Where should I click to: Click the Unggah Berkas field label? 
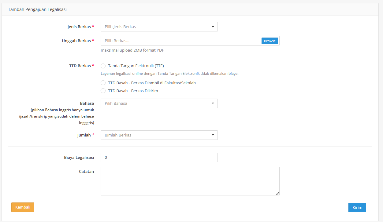pyautogui.click(x=76, y=41)
